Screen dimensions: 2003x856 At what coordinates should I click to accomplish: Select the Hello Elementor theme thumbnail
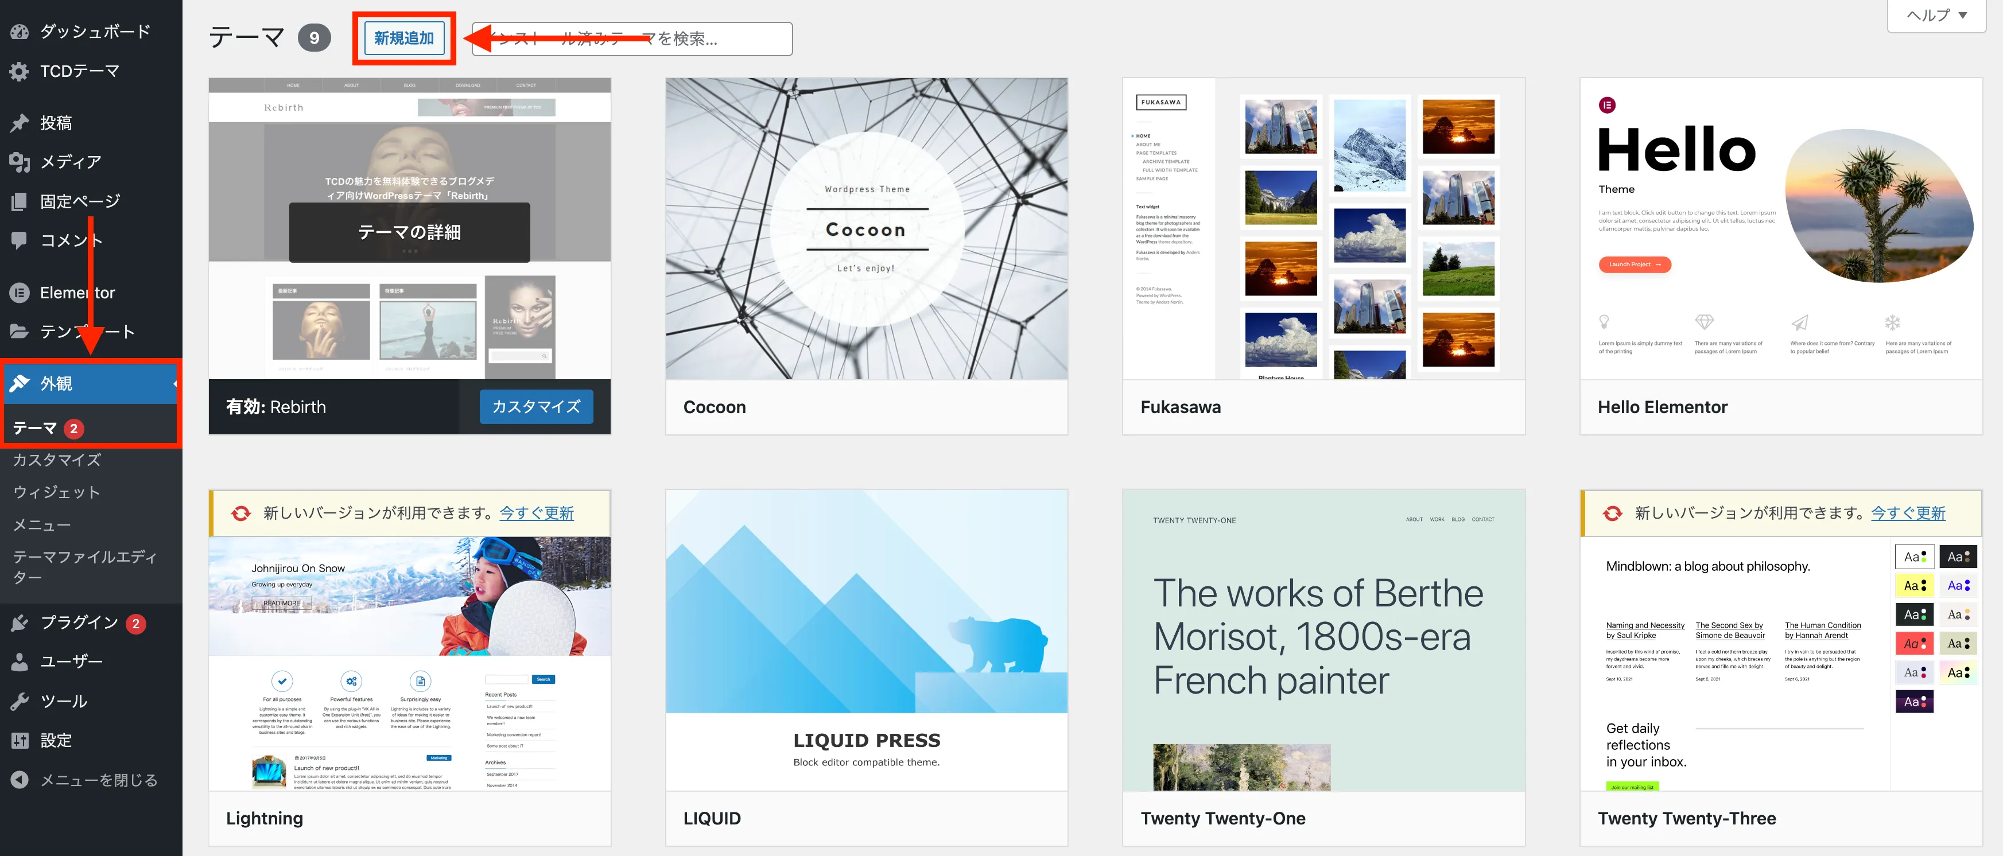[x=1781, y=228]
